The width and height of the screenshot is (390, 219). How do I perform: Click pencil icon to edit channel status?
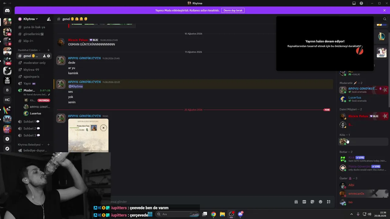click(x=49, y=95)
